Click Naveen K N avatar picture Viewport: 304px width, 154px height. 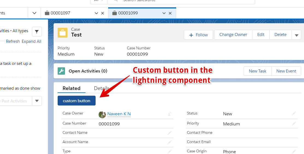point(102,114)
